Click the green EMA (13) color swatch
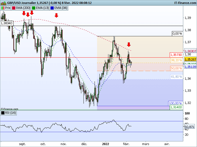The height and width of the screenshot is (147, 197). click(34, 8)
